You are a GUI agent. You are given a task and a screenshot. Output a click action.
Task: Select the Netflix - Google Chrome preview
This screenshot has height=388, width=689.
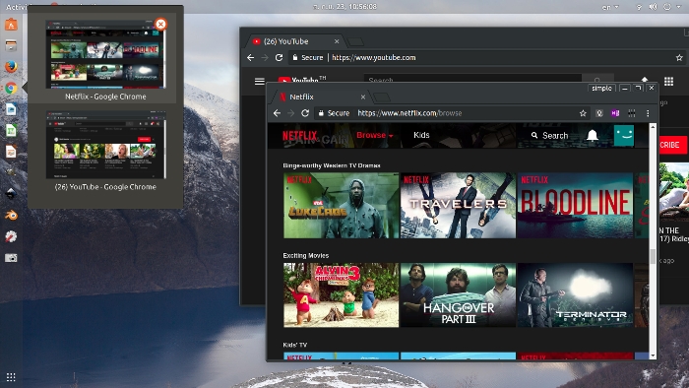point(105,59)
